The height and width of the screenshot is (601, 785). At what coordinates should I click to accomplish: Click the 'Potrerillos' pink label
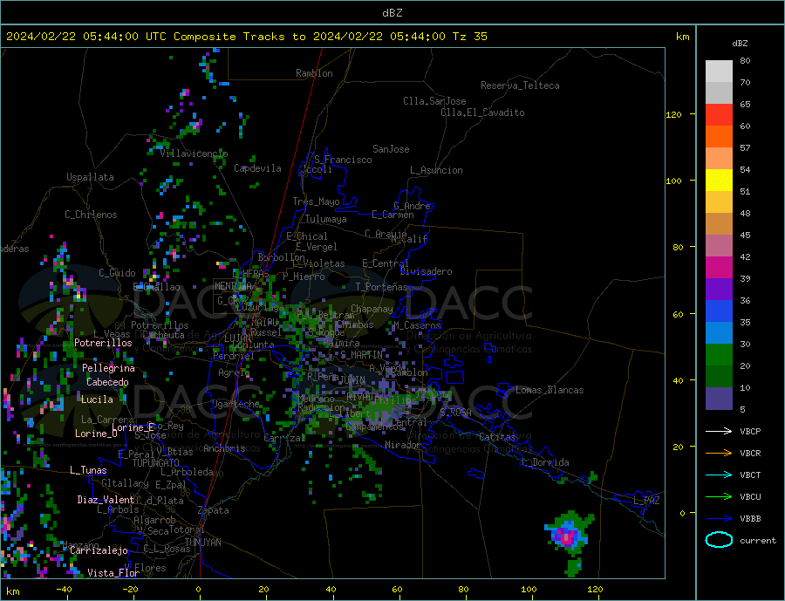point(103,343)
